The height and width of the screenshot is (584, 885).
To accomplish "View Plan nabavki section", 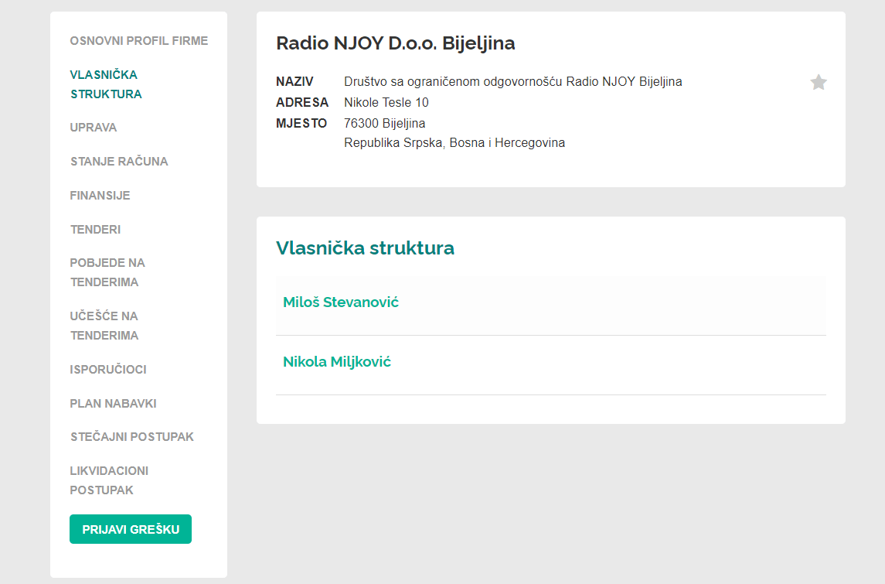I will [x=113, y=403].
